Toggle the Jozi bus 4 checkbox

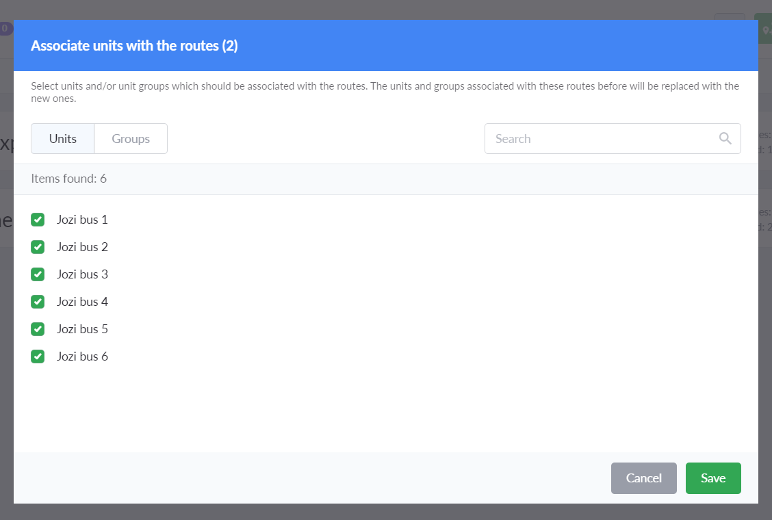(x=38, y=302)
